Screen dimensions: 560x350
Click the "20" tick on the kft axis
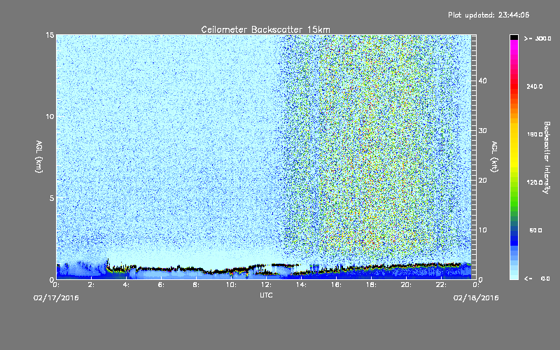pyautogui.click(x=482, y=181)
